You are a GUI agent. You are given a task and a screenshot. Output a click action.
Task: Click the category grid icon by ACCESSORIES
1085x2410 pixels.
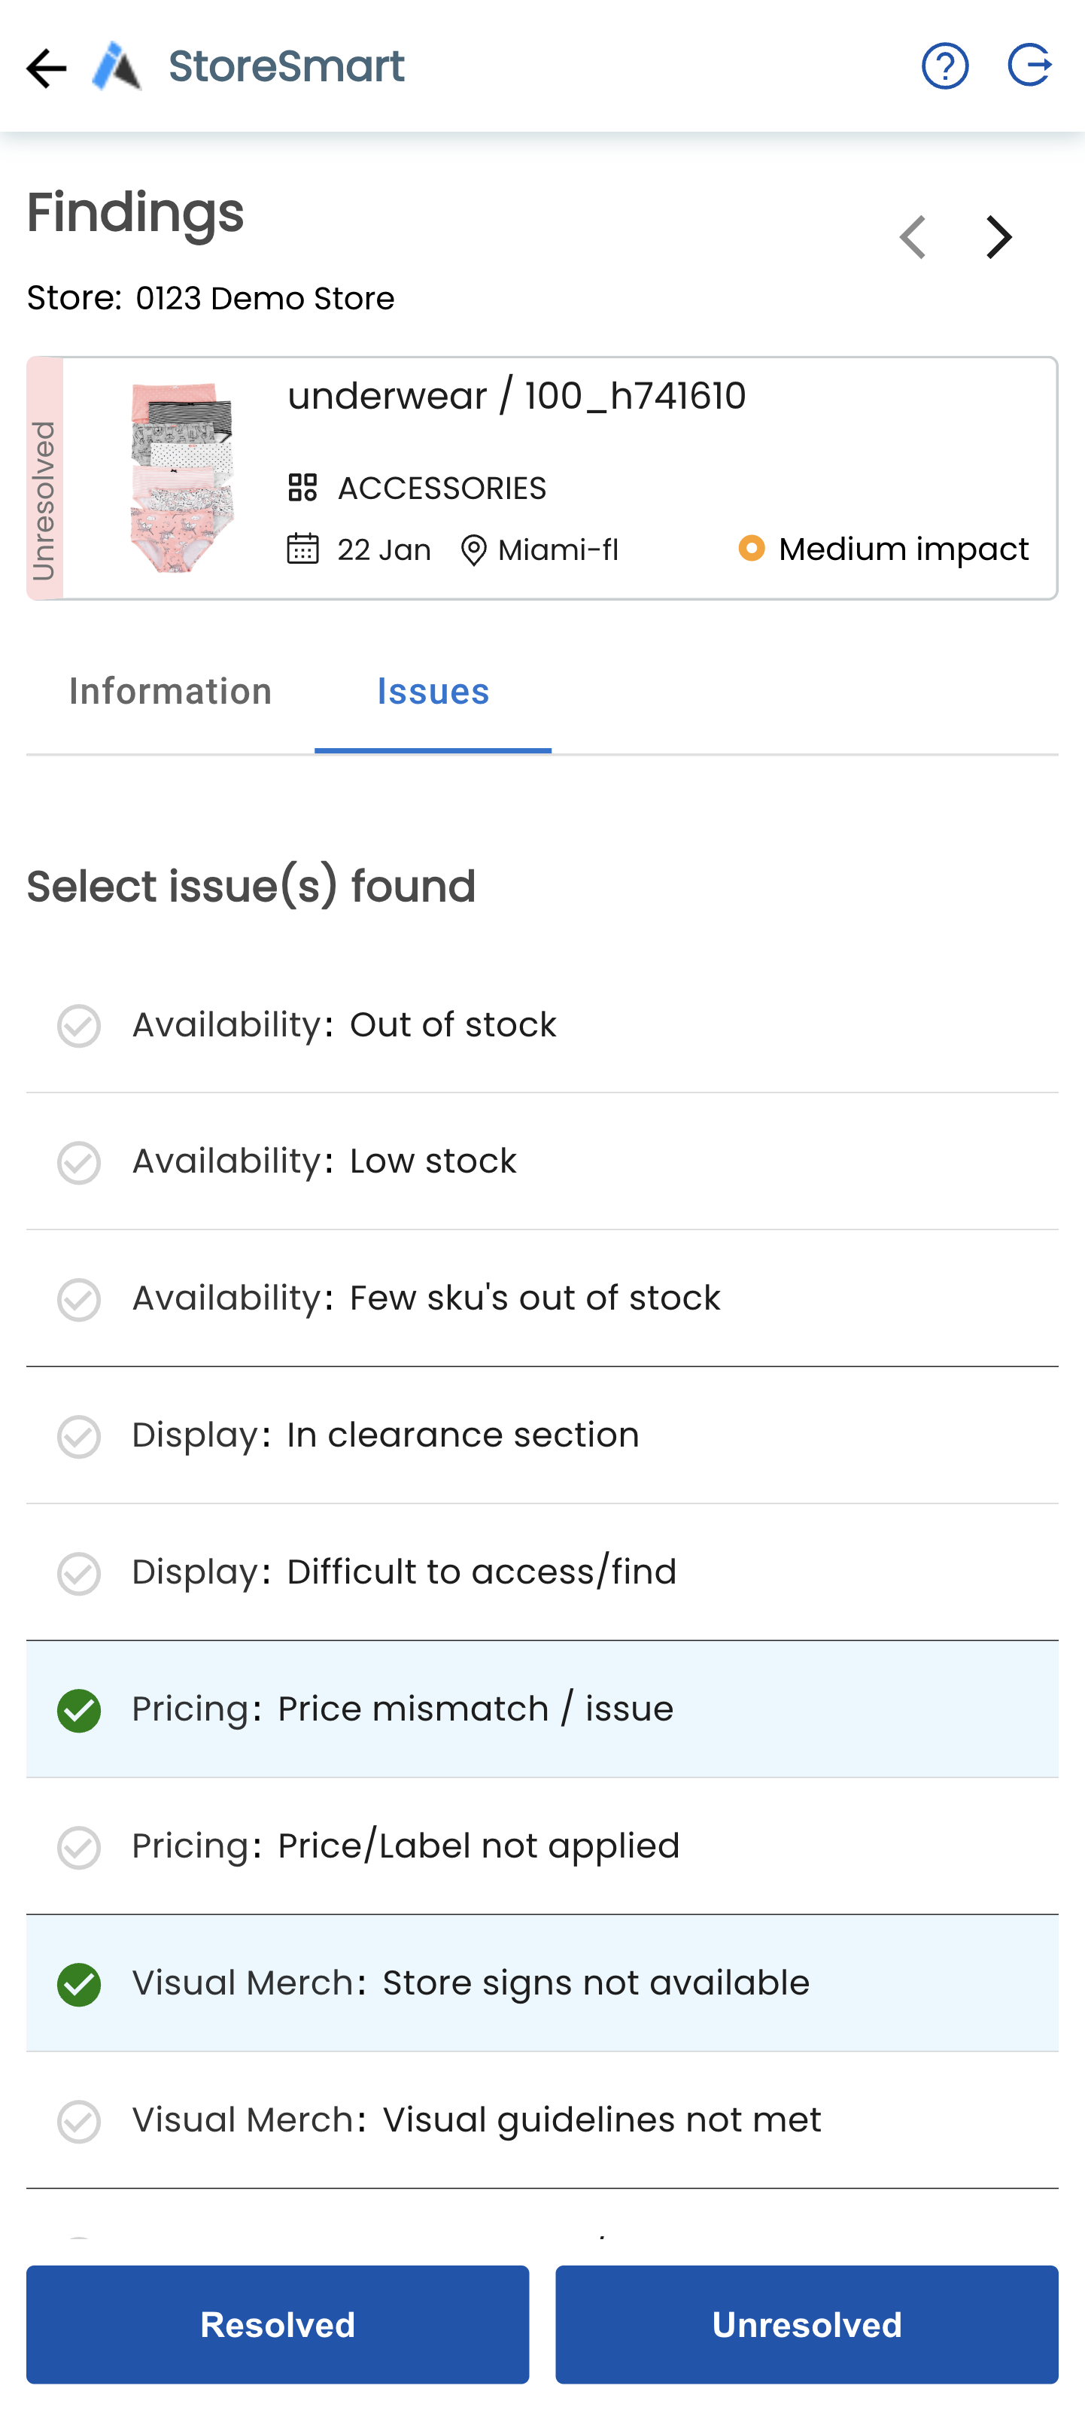click(x=302, y=488)
